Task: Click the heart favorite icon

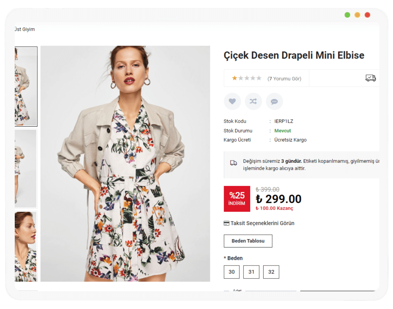Action: click(232, 101)
